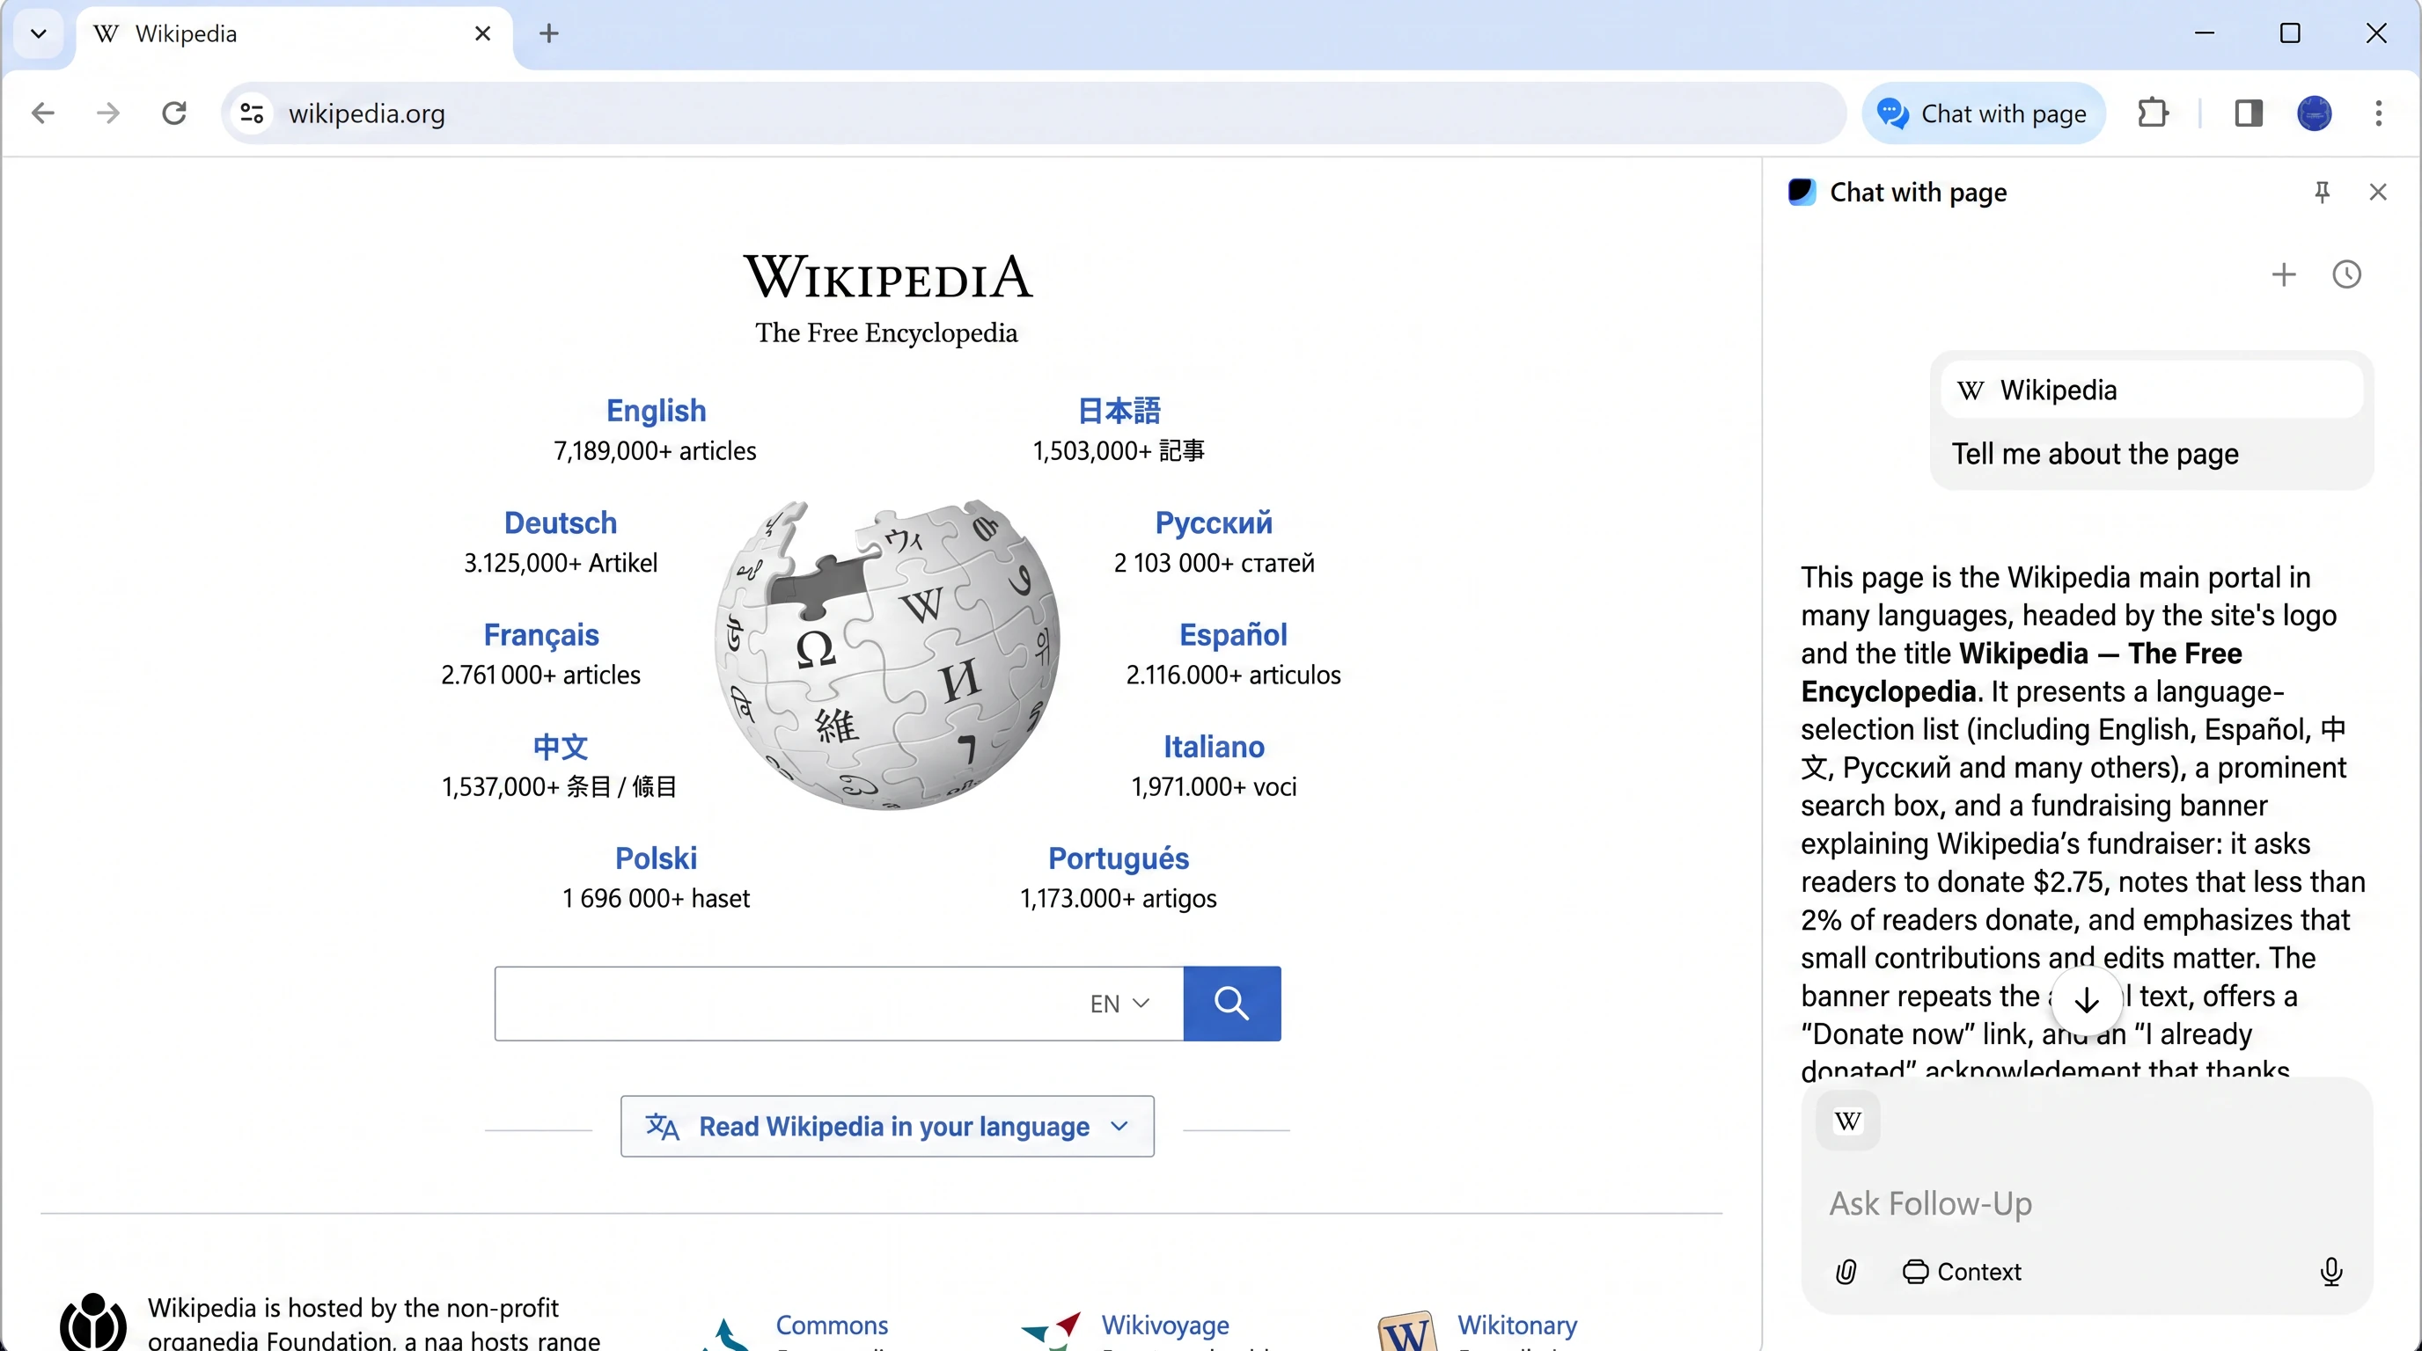The height and width of the screenshot is (1351, 2422).
Task: Open the Wikivoyage project link
Action: [1165, 1325]
